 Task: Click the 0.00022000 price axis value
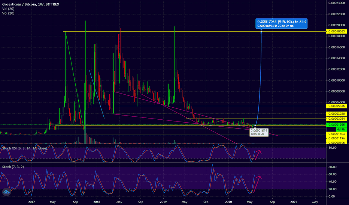[x=337, y=14]
